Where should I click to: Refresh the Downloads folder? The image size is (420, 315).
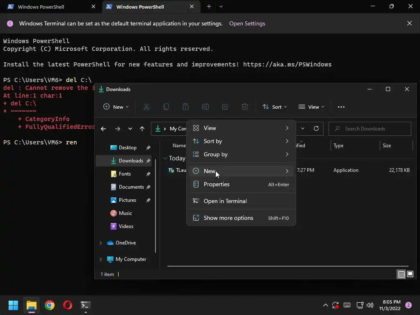pos(316,128)
